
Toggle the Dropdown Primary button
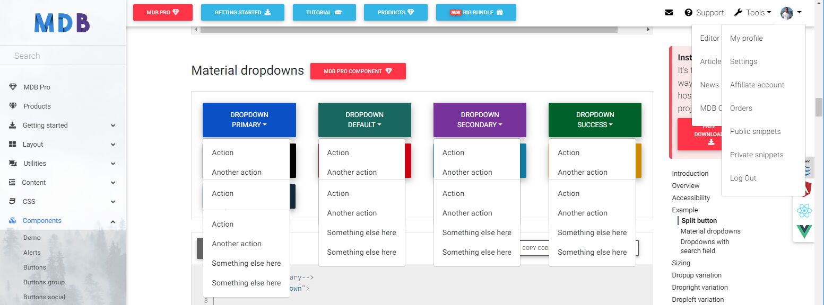click(249, 120)
